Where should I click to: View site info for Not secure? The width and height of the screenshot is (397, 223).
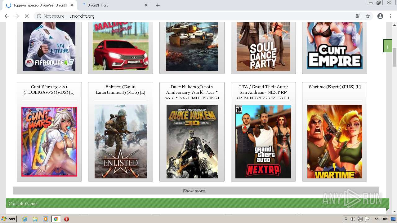point(51,16)
